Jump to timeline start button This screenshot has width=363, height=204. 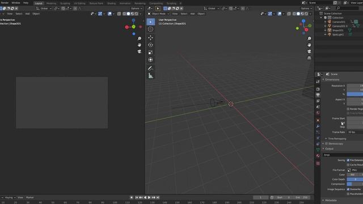coord(137,198)
